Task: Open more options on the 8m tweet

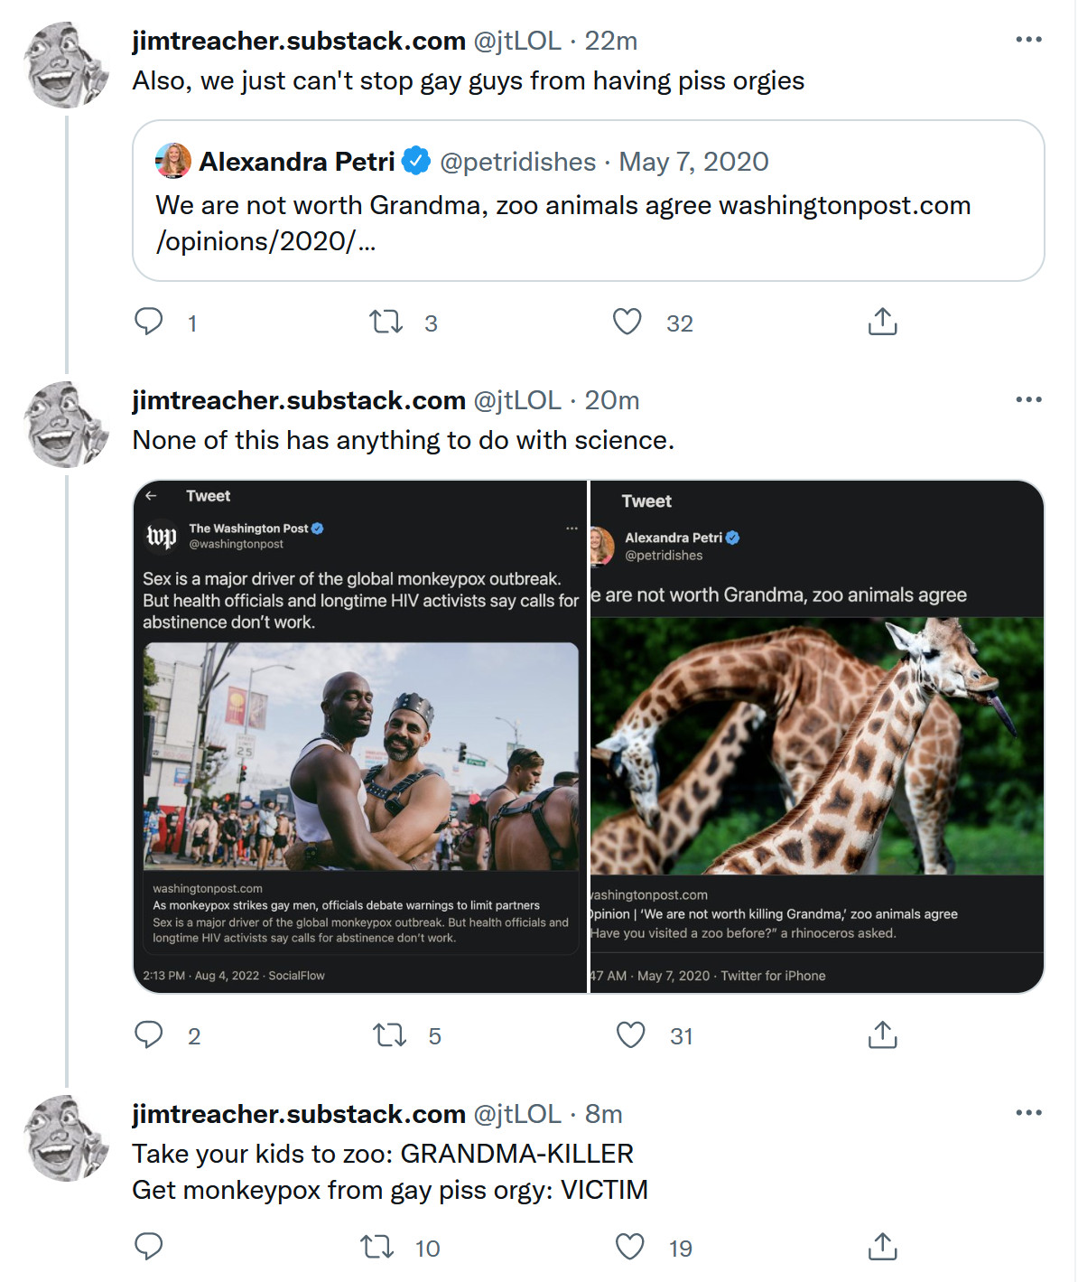Action: click(x=1028, y=1113)
